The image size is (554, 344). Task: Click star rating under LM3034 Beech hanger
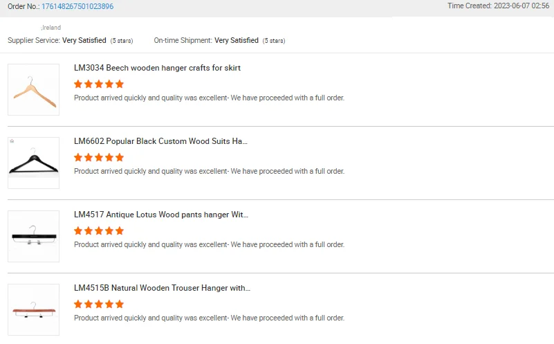coord(99,84)
